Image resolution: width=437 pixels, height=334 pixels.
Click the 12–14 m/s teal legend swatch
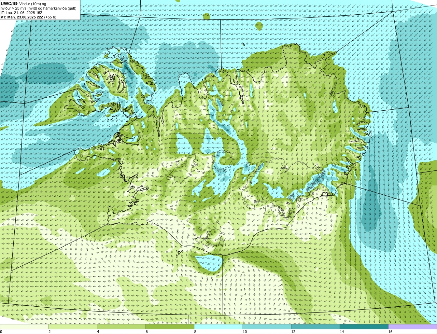click(315, 327)
